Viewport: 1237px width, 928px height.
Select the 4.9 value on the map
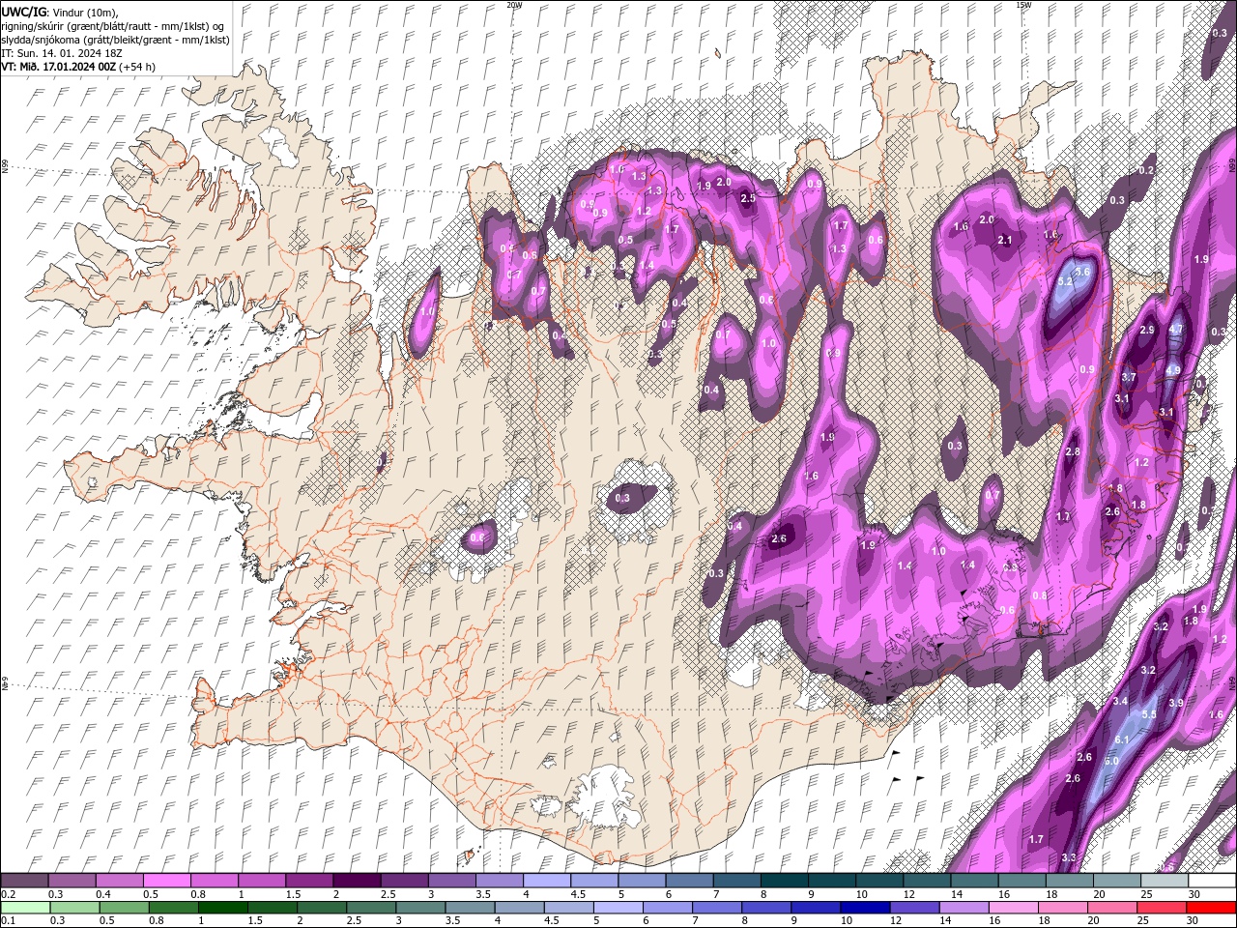coord(1173,370)
